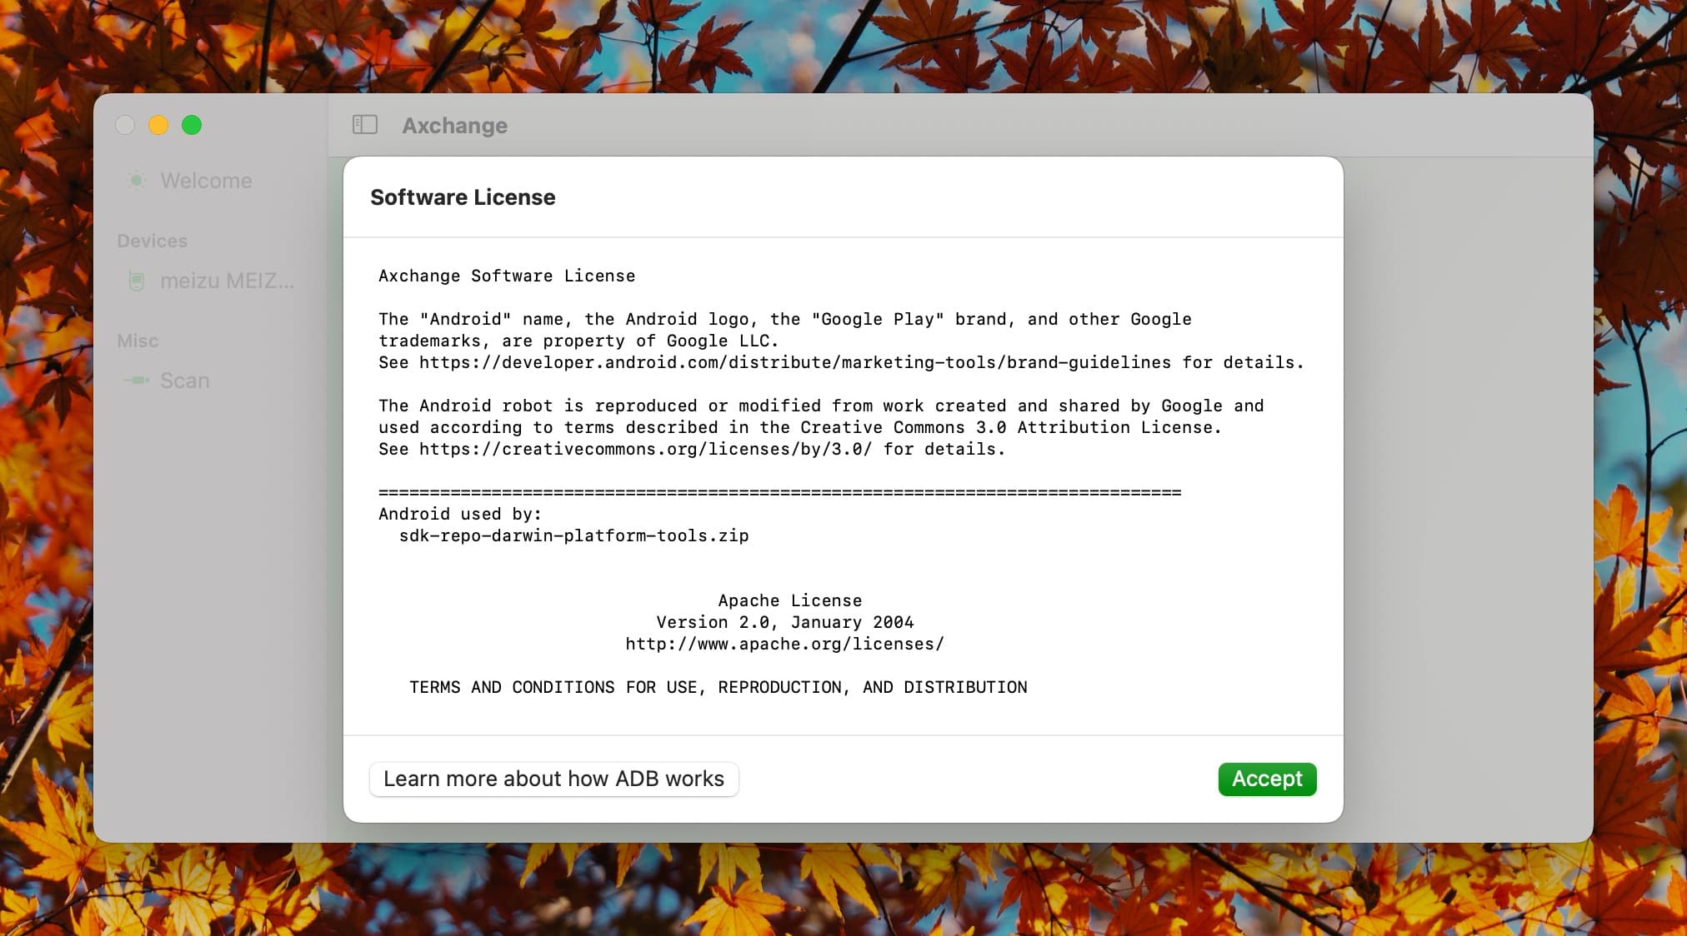Screen dimensions: 1687x936
Task: Click the Axchange window title
Action: [455, 126]
